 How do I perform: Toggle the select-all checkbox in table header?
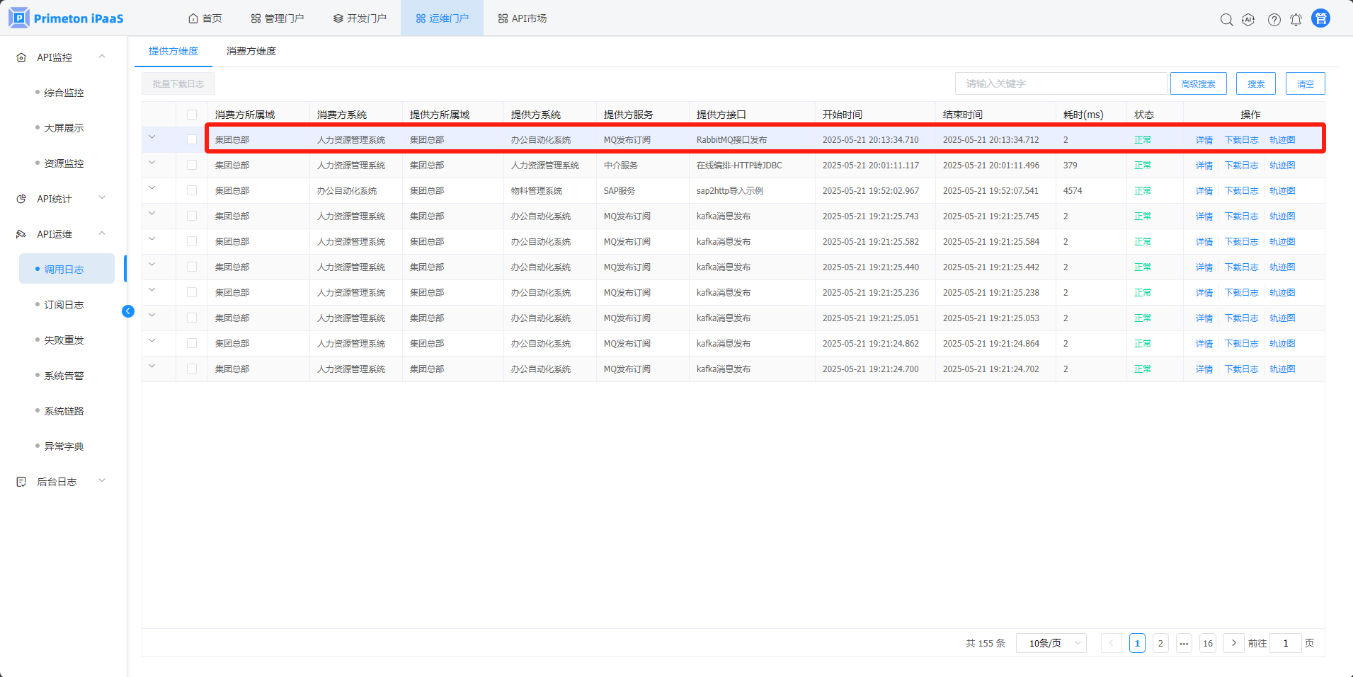point(192,115)
